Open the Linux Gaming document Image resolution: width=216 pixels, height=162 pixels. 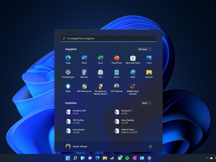124,121
